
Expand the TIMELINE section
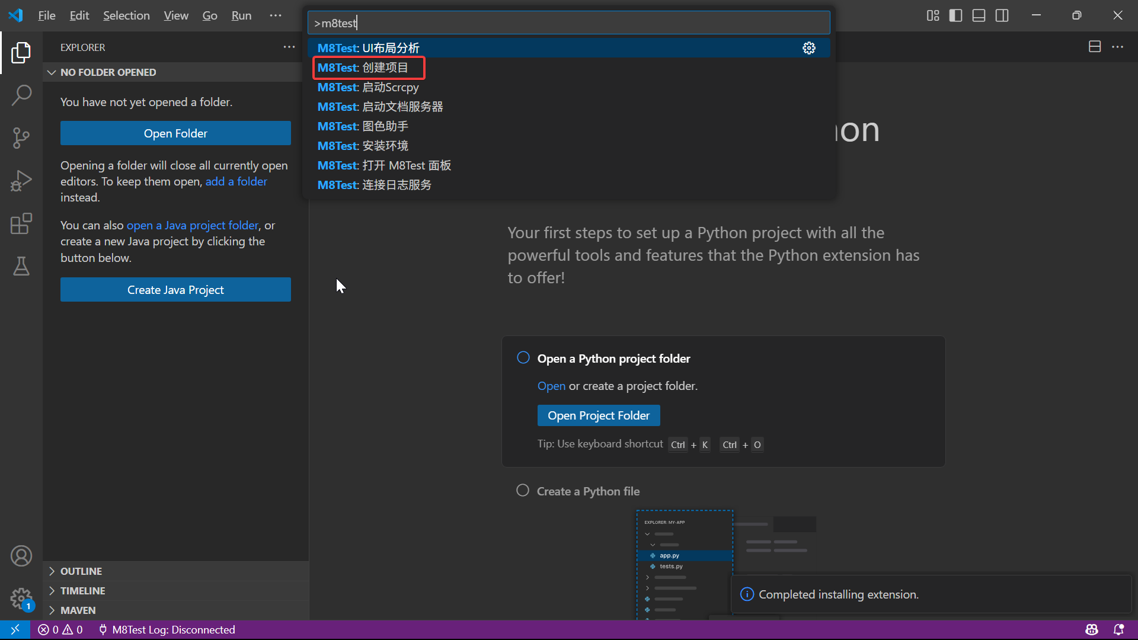pos(82,591)
